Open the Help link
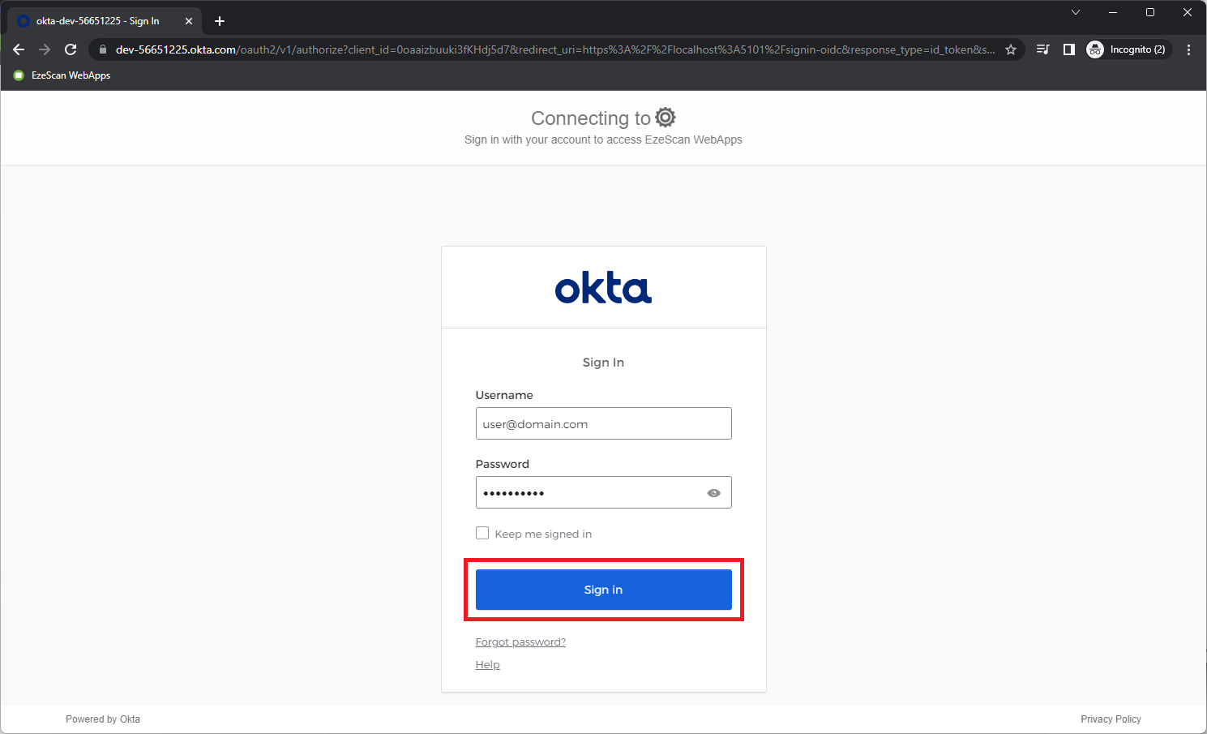 click(x=487, y=665)
